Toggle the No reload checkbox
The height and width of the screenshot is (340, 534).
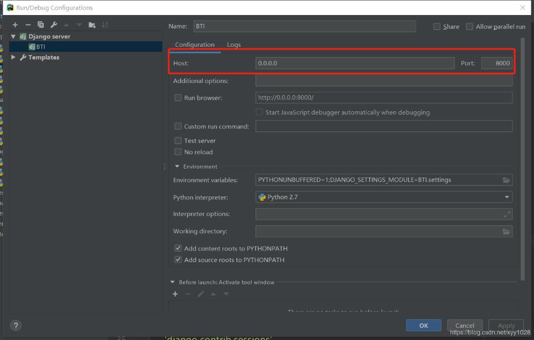[179, 152]
